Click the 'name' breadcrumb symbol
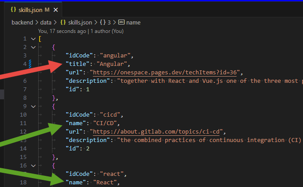The width and height of the screenshot is (303, 187). point(134,22)
